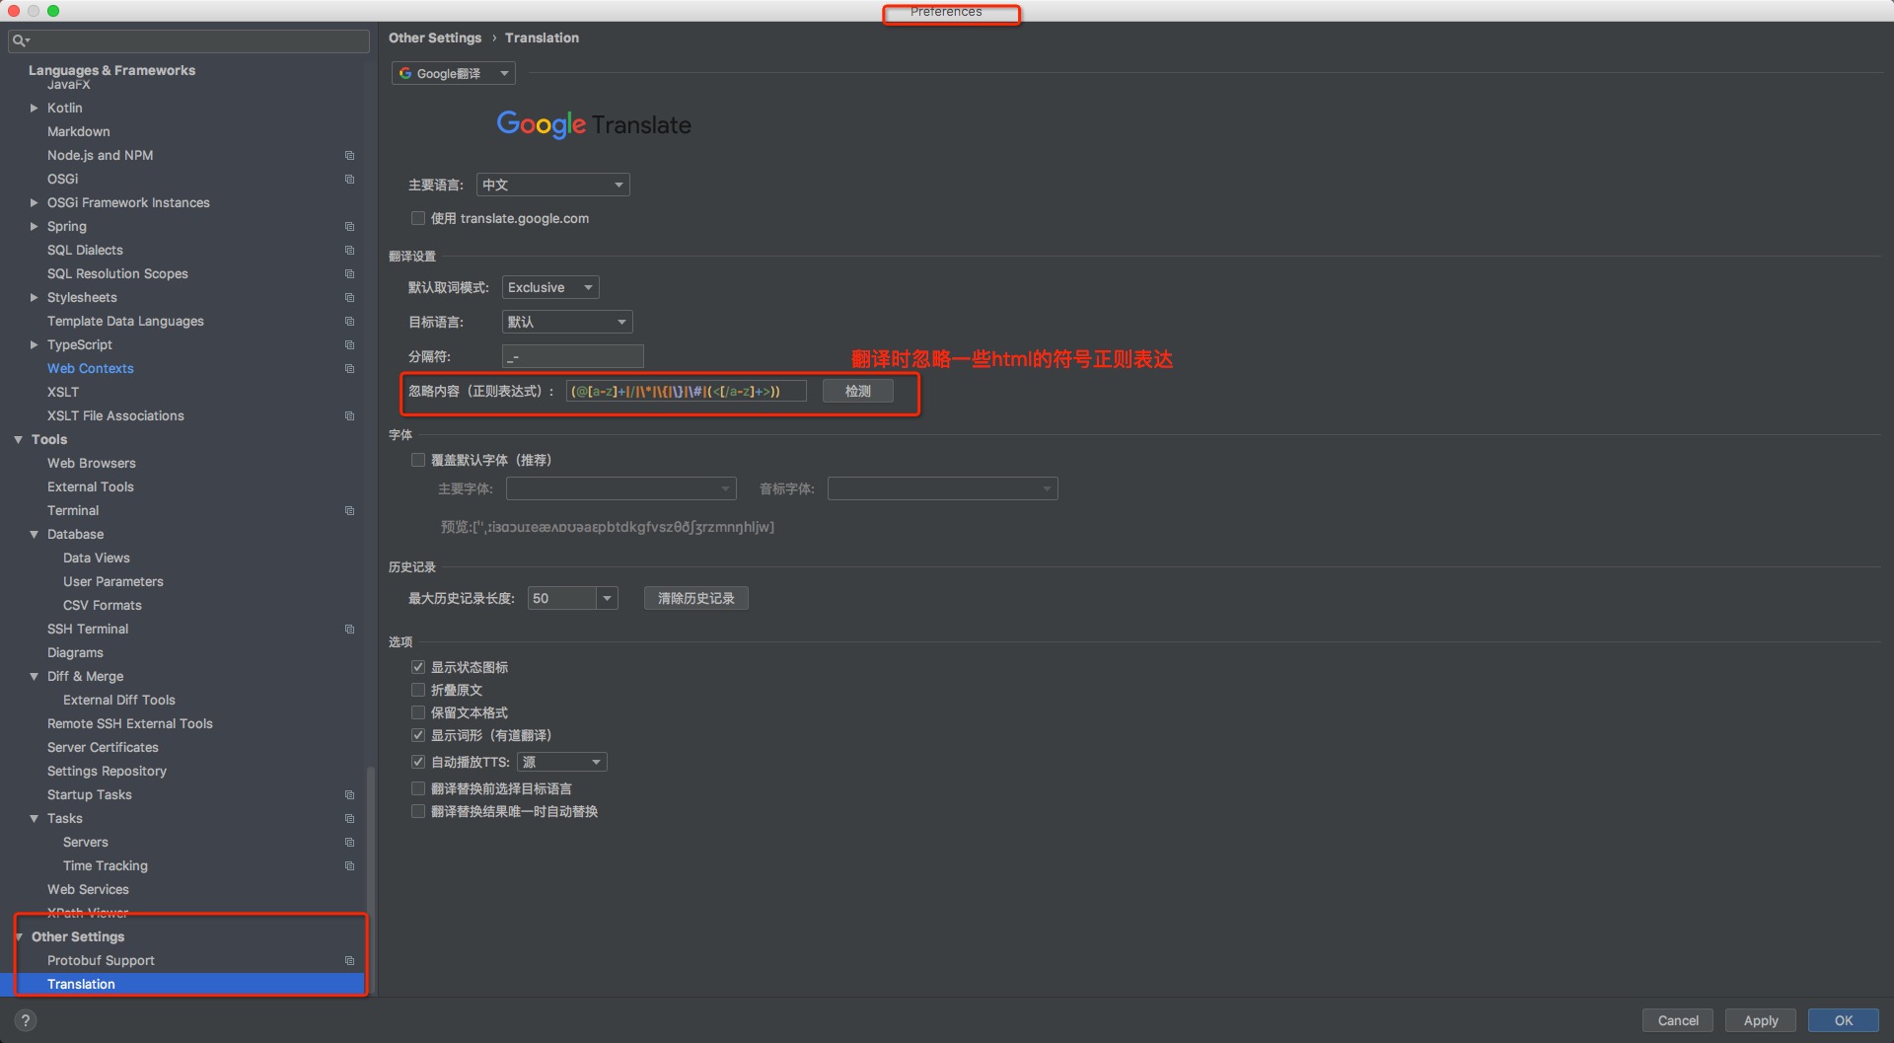The image size is (1894, 1043).
Task: Click the project-level icon beside TypeScript
Action: [349, 345]
